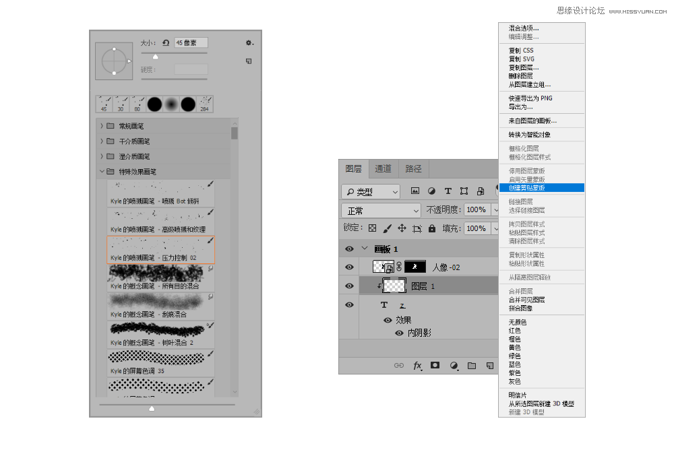
Task: Click the text layer filter T icon
Action: [448, 191]
